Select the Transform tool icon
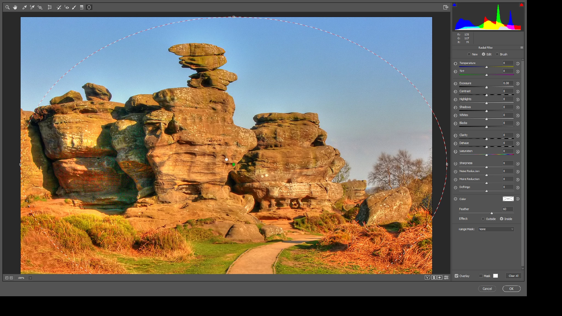This screenshot has height=316, width=562. coord(50,7)
